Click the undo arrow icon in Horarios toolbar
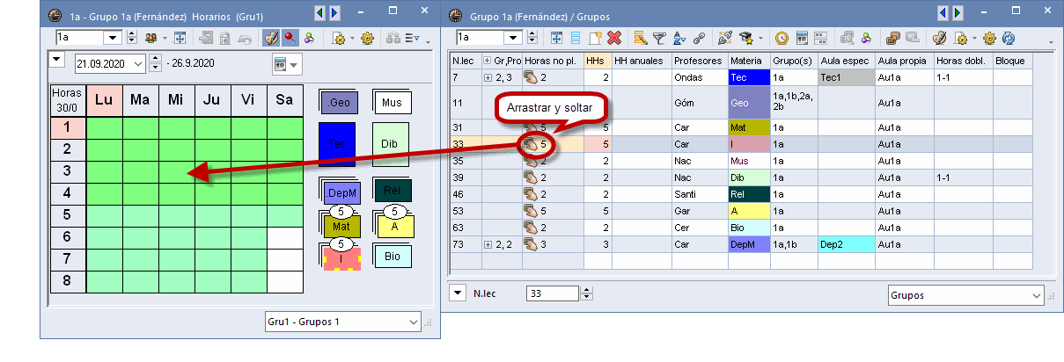Screen dimensions: 1064x362 coord(245,38)
